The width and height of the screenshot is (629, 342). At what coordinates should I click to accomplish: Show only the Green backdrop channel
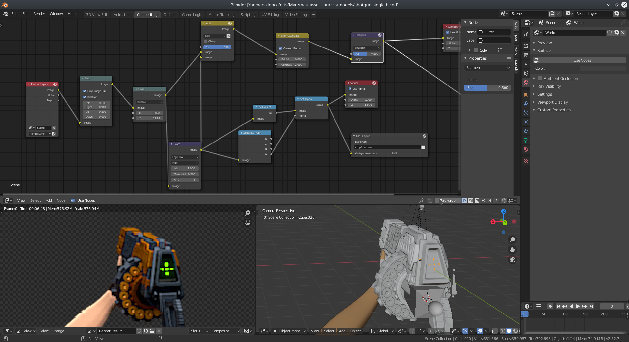coord(489,200)
